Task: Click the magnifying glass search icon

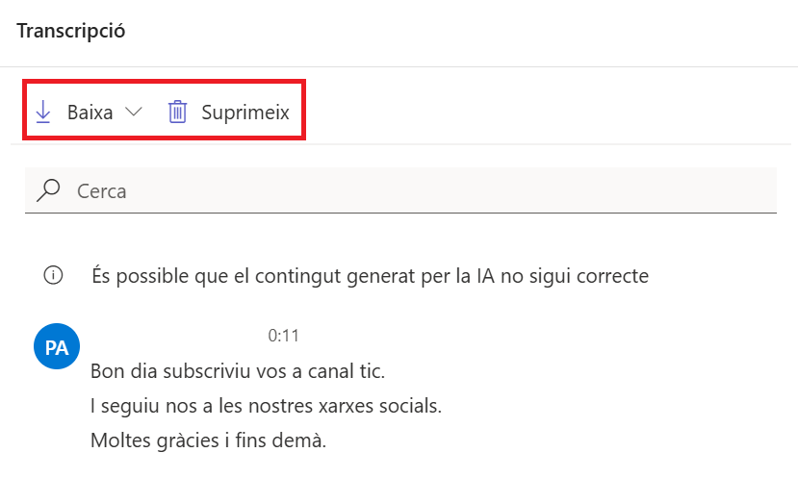Action: tap(48, 190)
